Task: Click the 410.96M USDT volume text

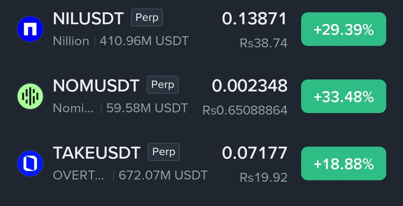Action: tap(144, 41)
